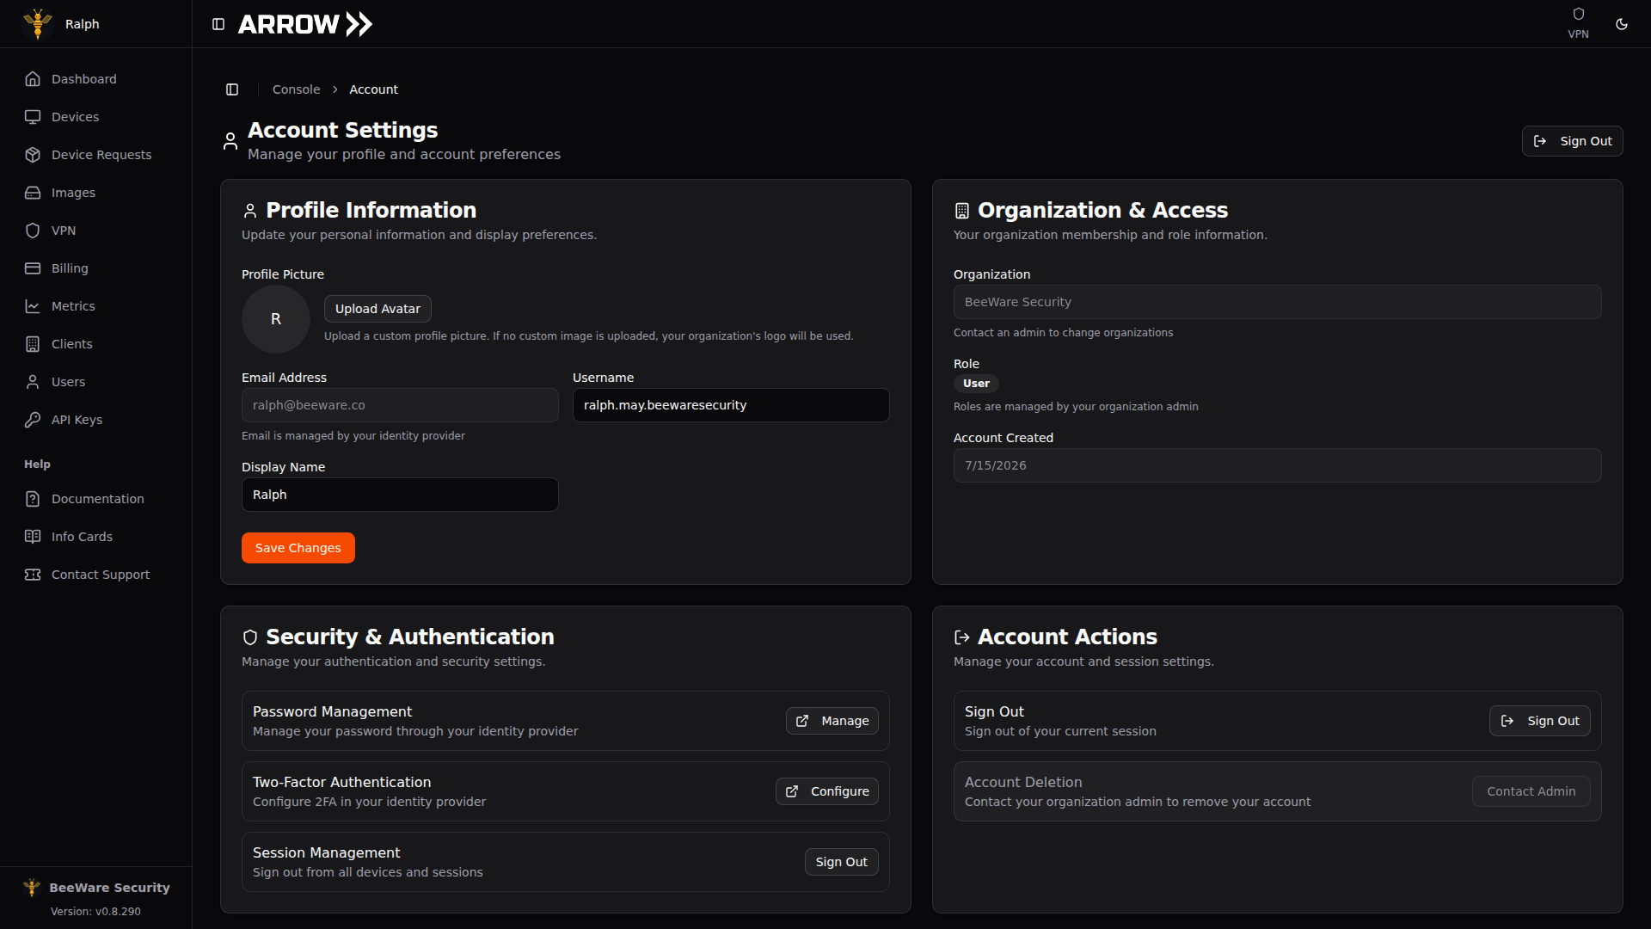Go to the Billing section
Image resolution: width=1651 pixels, height=929 pixels.
point(95,268)
